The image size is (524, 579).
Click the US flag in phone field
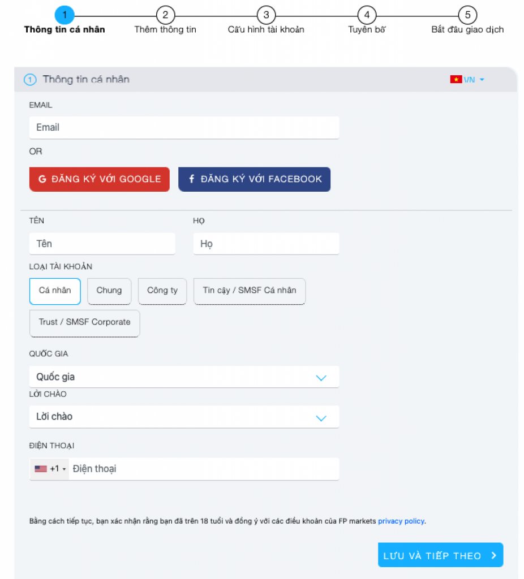[x=41, y=469]
